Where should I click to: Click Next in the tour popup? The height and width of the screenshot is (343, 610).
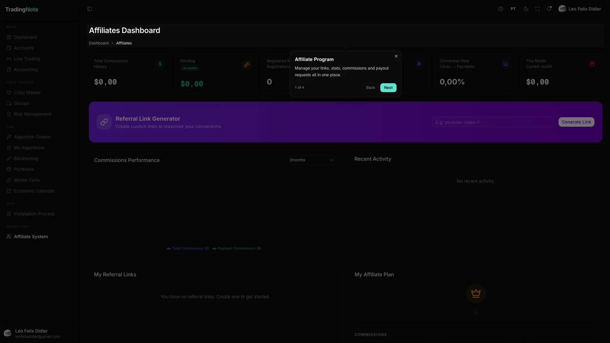pos(388,88)
